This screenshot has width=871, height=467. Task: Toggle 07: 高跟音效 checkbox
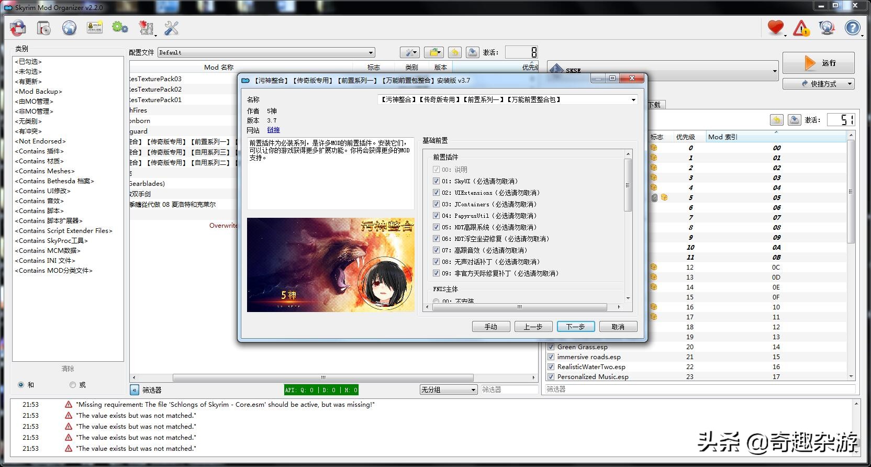(436, 250)
